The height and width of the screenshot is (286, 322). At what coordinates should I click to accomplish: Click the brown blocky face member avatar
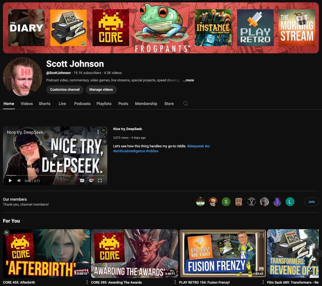[x=239, y=202]
